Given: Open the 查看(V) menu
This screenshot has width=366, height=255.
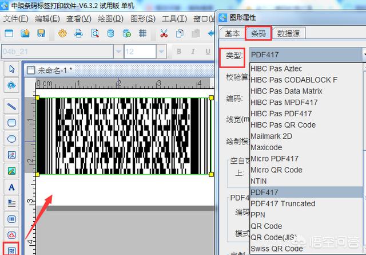Looking at the screenshot, I should (79, 19).
